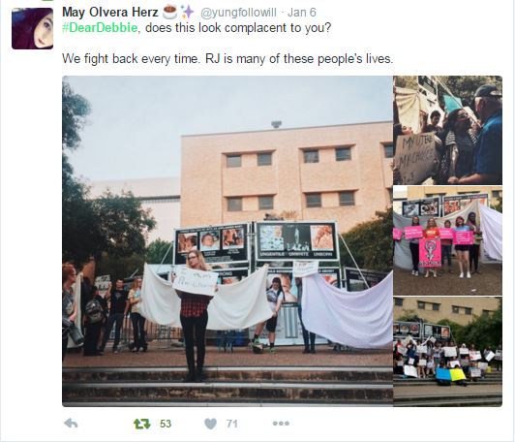Image resolution: width=515 pixels, height=442 pixels.
Task: Like the tweet with the heart icon
Action: 210,424
